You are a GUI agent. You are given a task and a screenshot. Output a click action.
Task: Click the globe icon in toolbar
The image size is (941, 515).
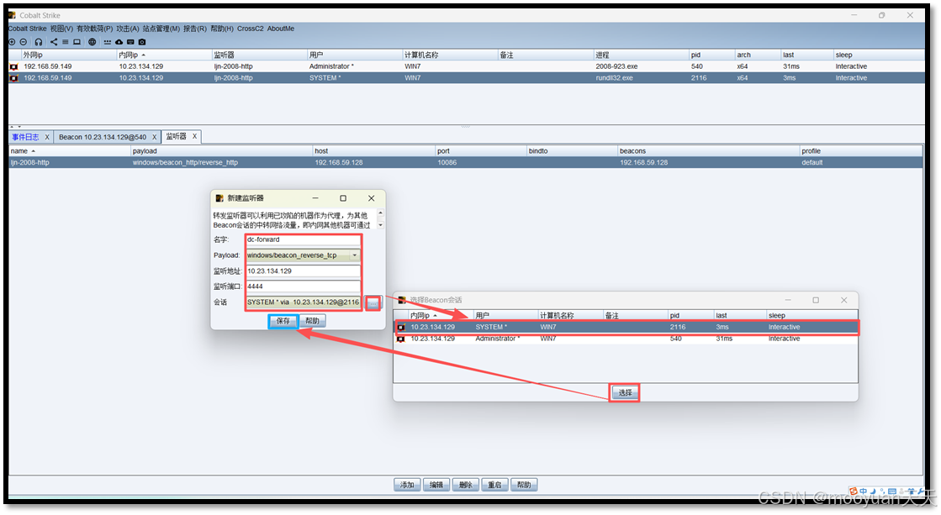point(92,42)
